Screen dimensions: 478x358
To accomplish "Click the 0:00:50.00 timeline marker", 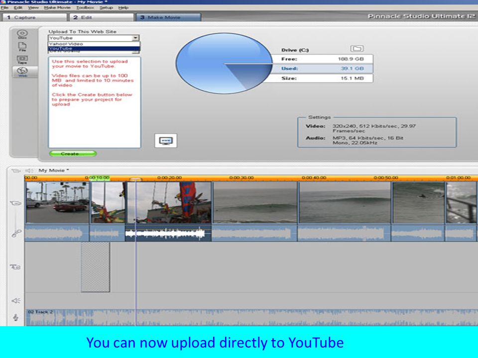I will [386, 178].
